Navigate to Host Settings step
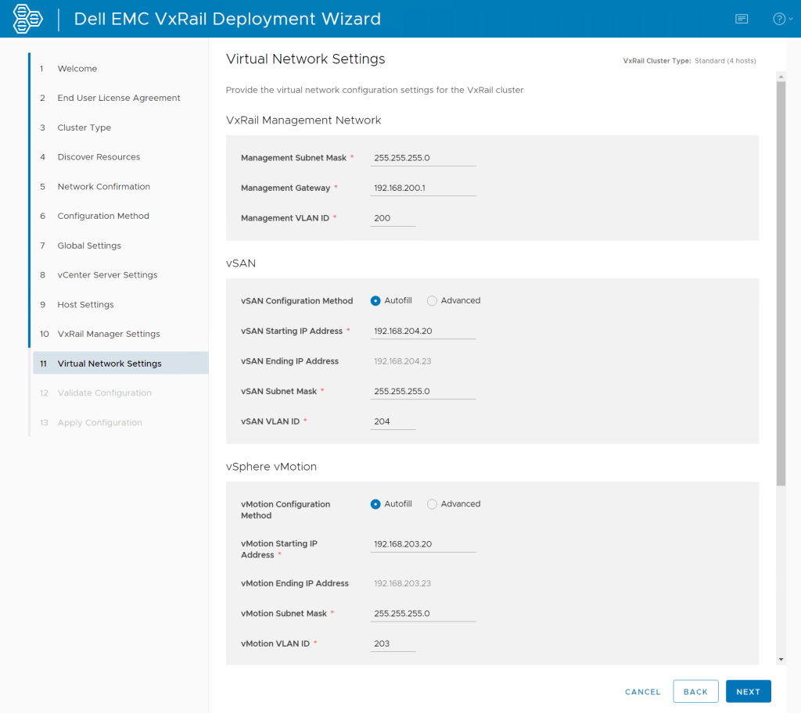Viewport: 801px width, 713px height. tap(85, 305)
